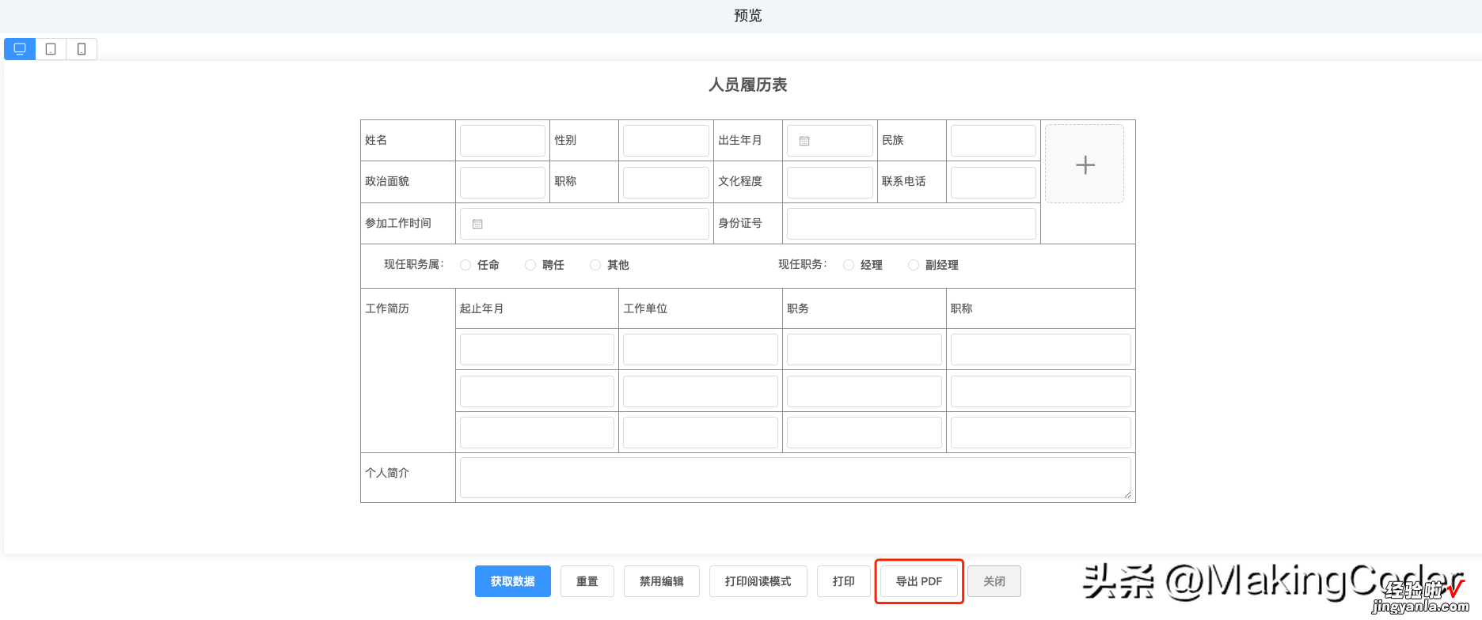
Task: Click third row 职务 input
Action: click(864, 433)
